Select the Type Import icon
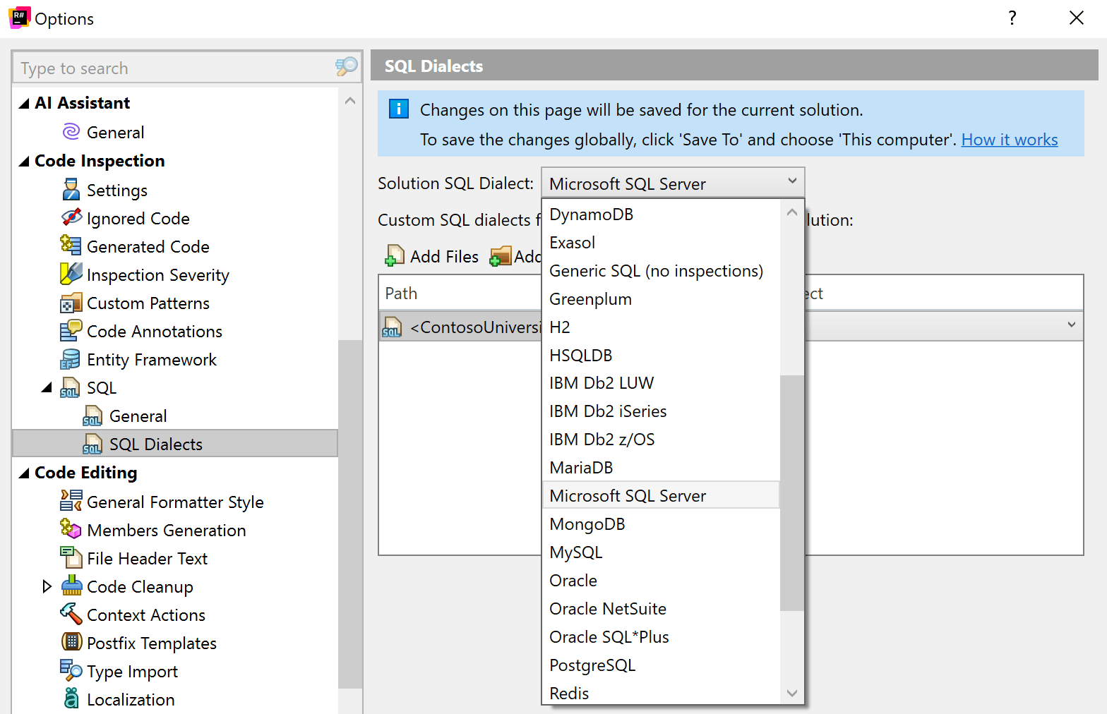Screen dimensions: 1107x714 (71, 670)
